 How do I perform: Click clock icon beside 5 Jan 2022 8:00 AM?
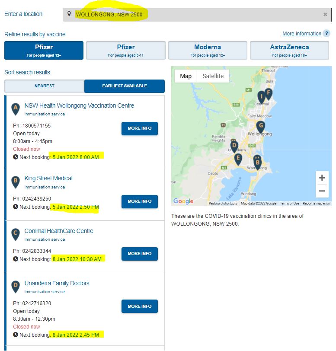pos(16,157)
